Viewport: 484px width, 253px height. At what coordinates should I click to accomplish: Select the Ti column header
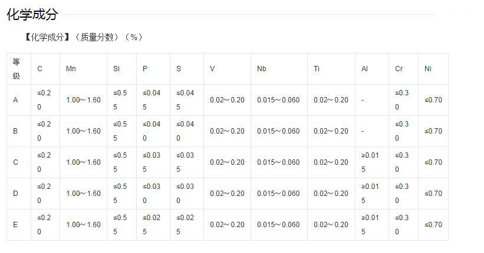[317, 69]
